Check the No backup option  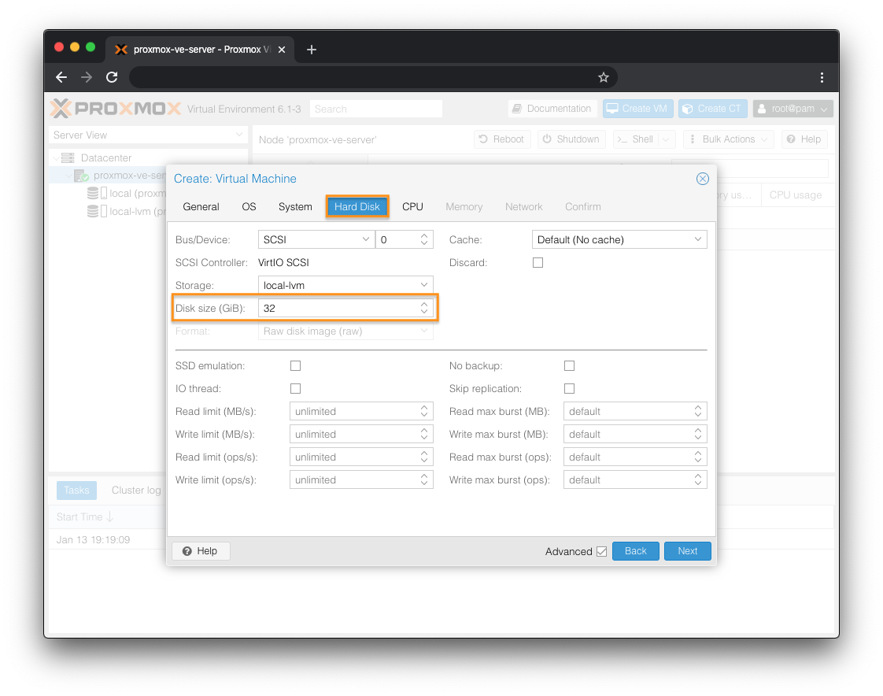click(569, 366)
